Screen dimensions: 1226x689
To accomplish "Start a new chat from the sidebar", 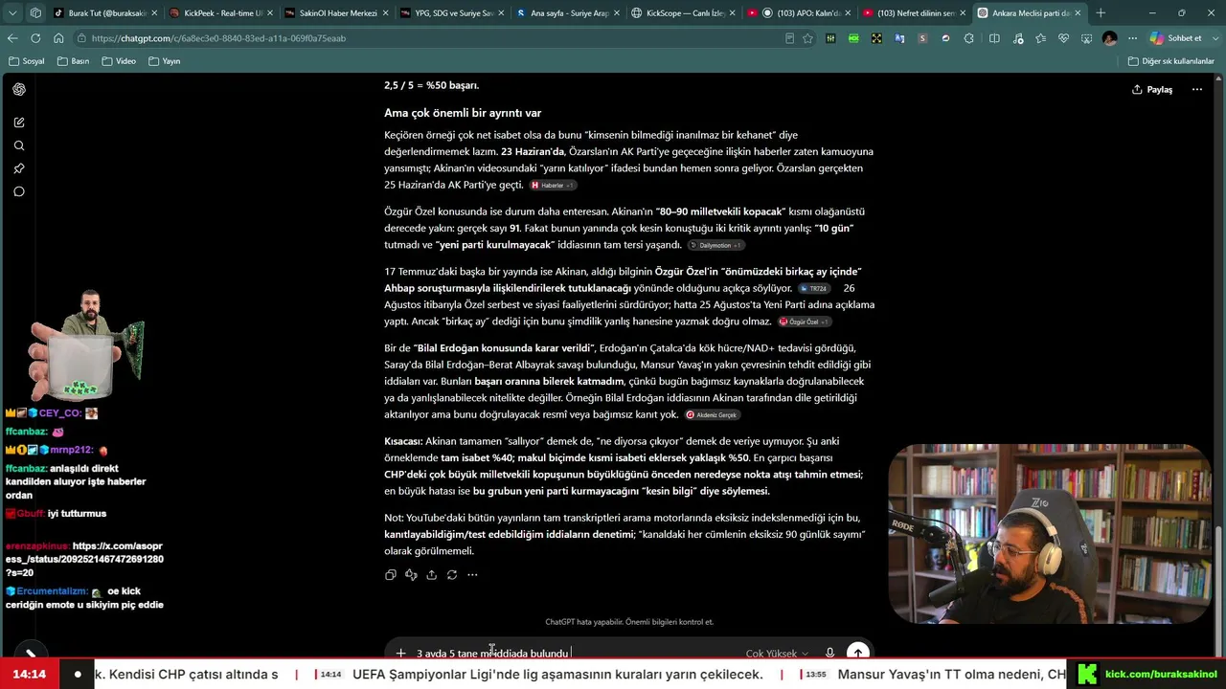I will click(x=19, y=122).
